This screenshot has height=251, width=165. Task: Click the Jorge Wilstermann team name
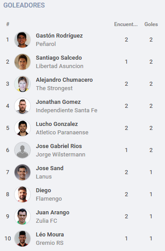click(x=61, y=155)
